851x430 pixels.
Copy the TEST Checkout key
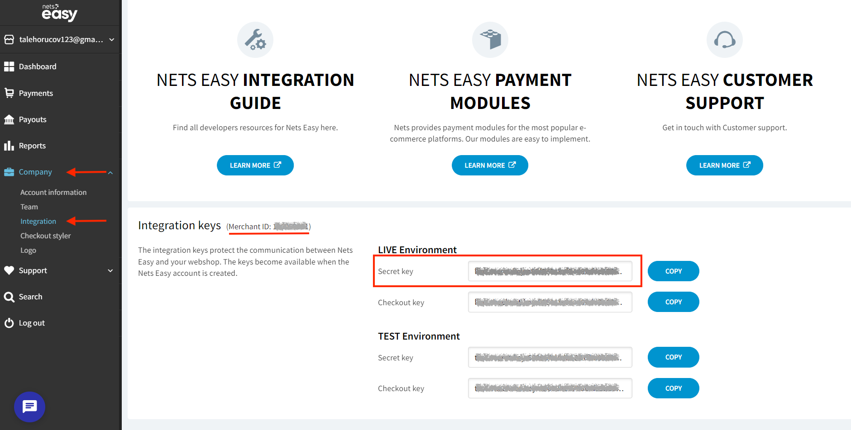pyautogui.click(x=673, y=388)
